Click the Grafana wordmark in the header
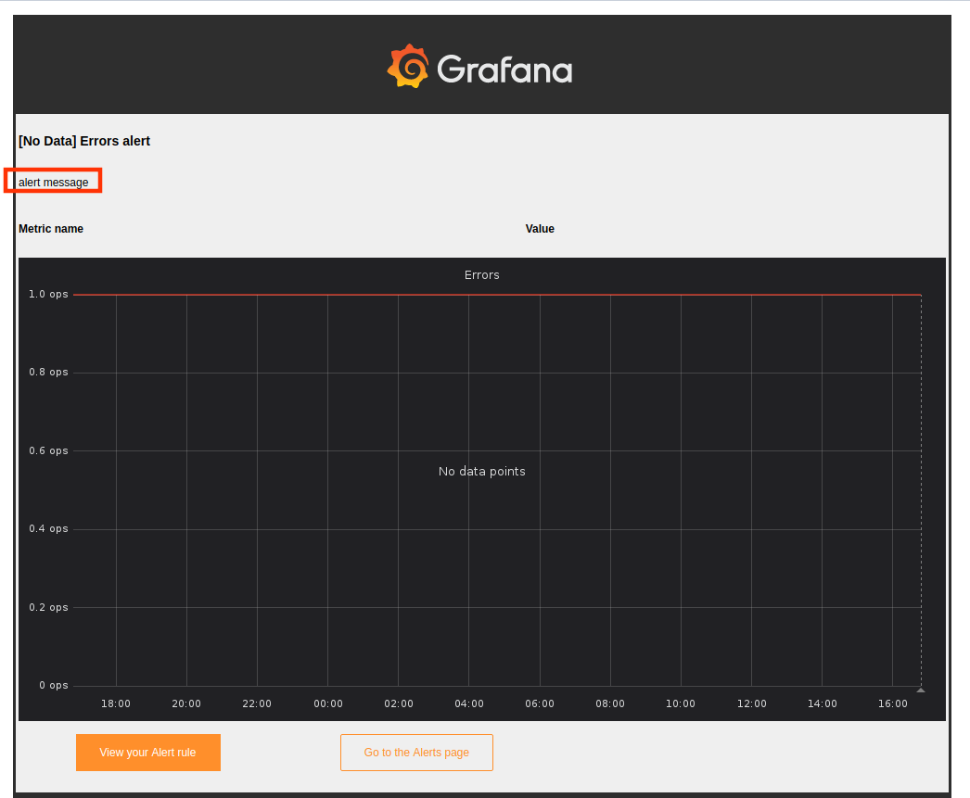970x798 pixels. [x=504, y=70]
